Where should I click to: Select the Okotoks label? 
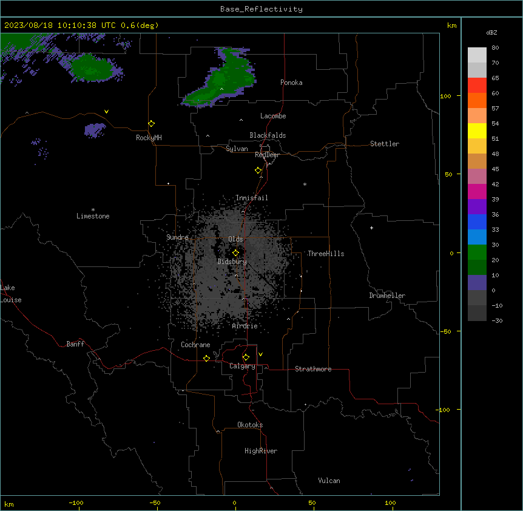[250, 425]
